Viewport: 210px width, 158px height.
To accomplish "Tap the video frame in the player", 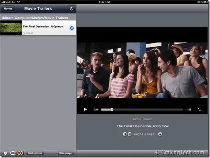I will [x=142, y=70].
